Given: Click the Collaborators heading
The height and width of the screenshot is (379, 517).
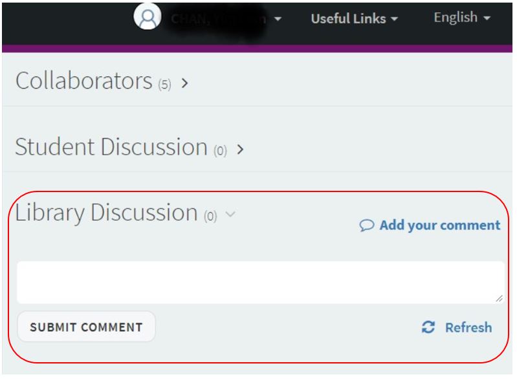Looking at the screenshot, I should pos(83,81).
